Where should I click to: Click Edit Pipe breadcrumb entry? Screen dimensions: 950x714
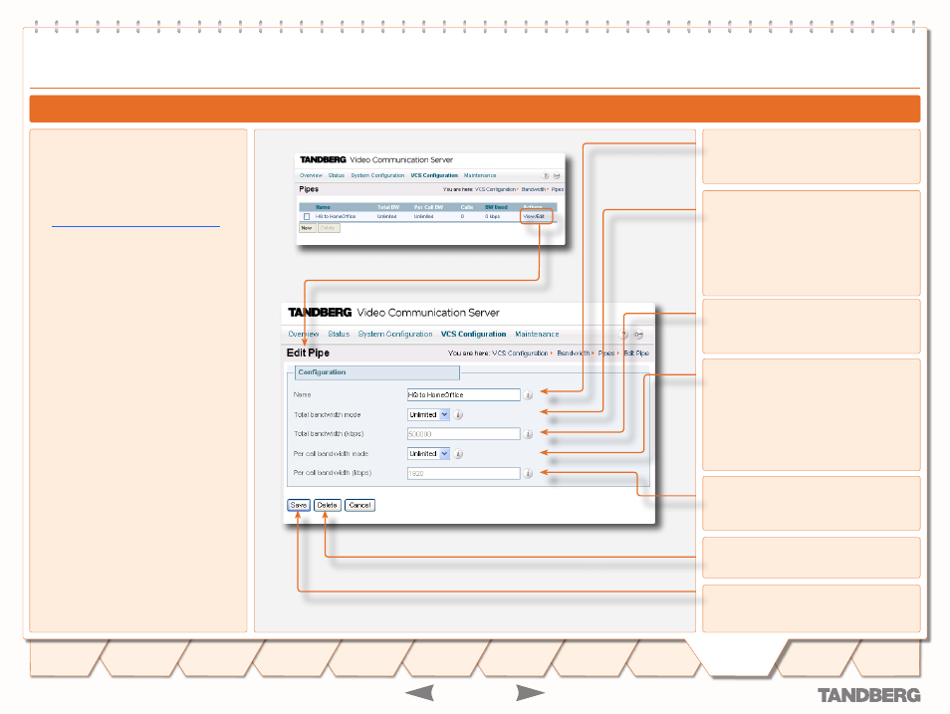pos(636,354)
